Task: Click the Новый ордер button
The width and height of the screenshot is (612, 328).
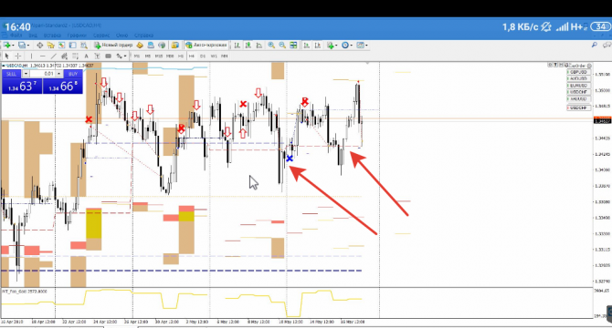Action: [113, 46]
